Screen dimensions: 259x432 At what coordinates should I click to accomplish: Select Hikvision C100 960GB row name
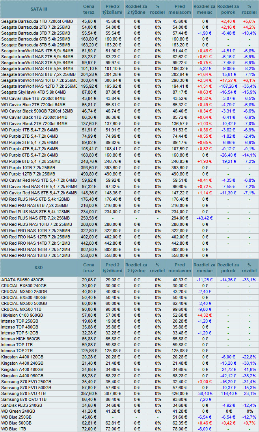click(x=22, y=315)
